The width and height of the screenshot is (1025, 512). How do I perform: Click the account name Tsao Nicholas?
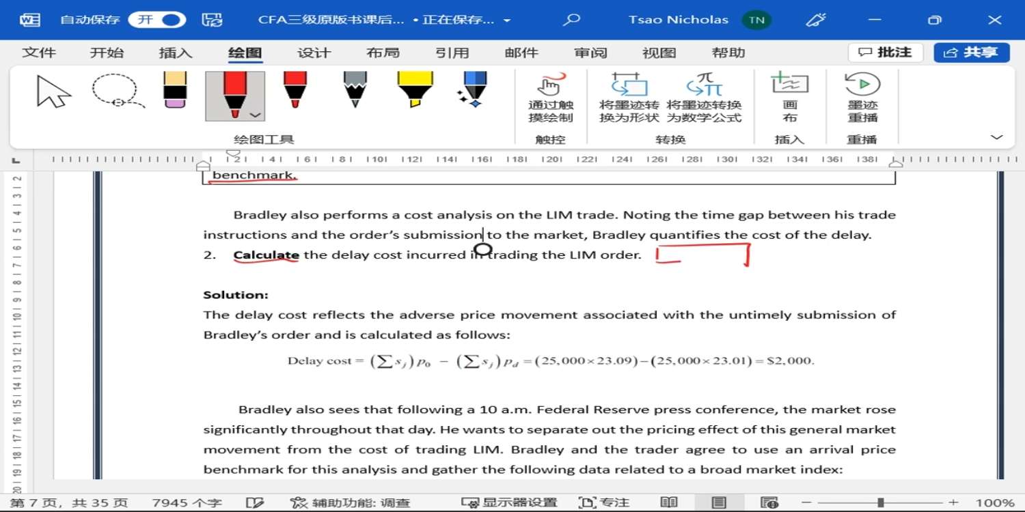coord(679,20)
